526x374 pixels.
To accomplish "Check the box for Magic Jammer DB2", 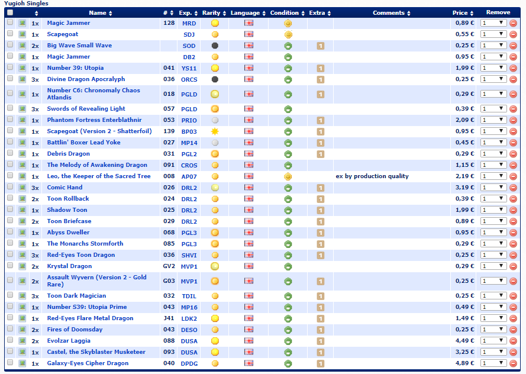I will tap(10, 56).
